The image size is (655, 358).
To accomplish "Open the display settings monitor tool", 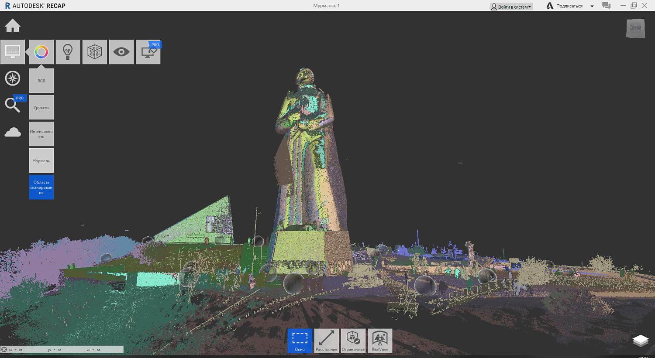I will [13, 52].
